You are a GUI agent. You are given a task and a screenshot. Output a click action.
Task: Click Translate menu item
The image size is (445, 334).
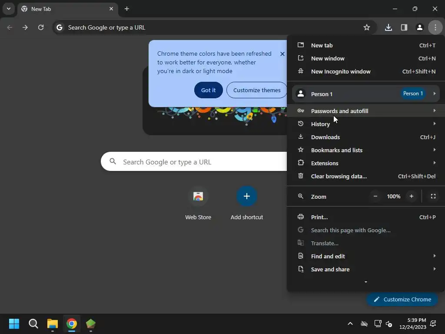[x=366, y=244]
